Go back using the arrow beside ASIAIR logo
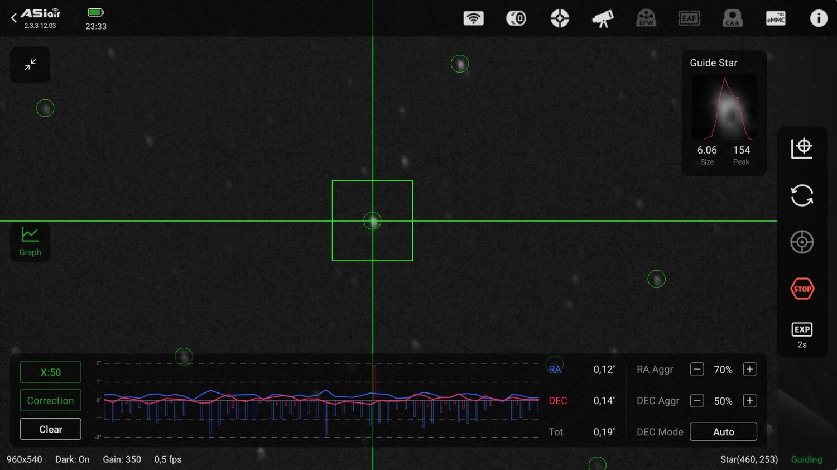The height and width of the screenshot is (470, 837). coord(14,18)
